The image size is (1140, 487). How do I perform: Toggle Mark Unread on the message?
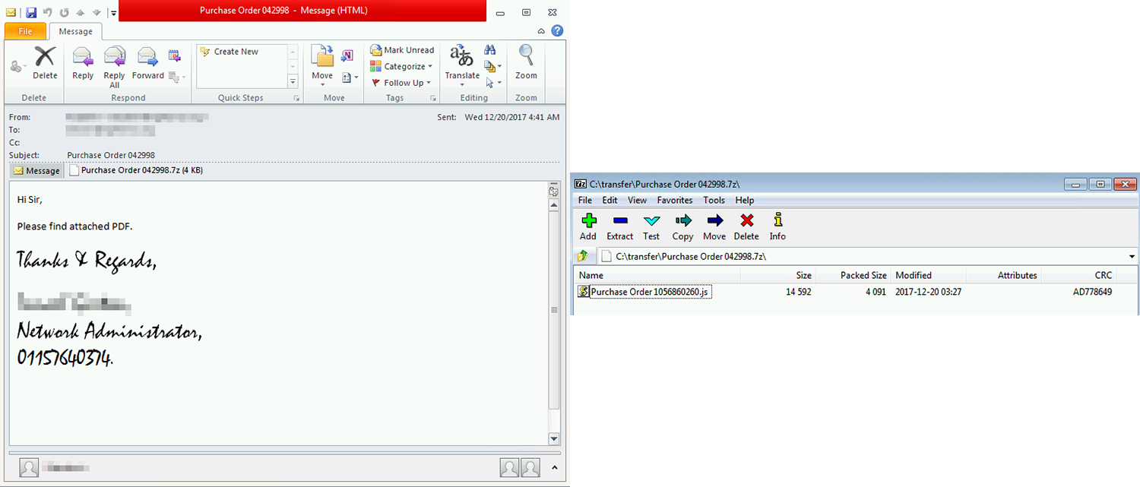pyautogui.click(x=402, y=49)
